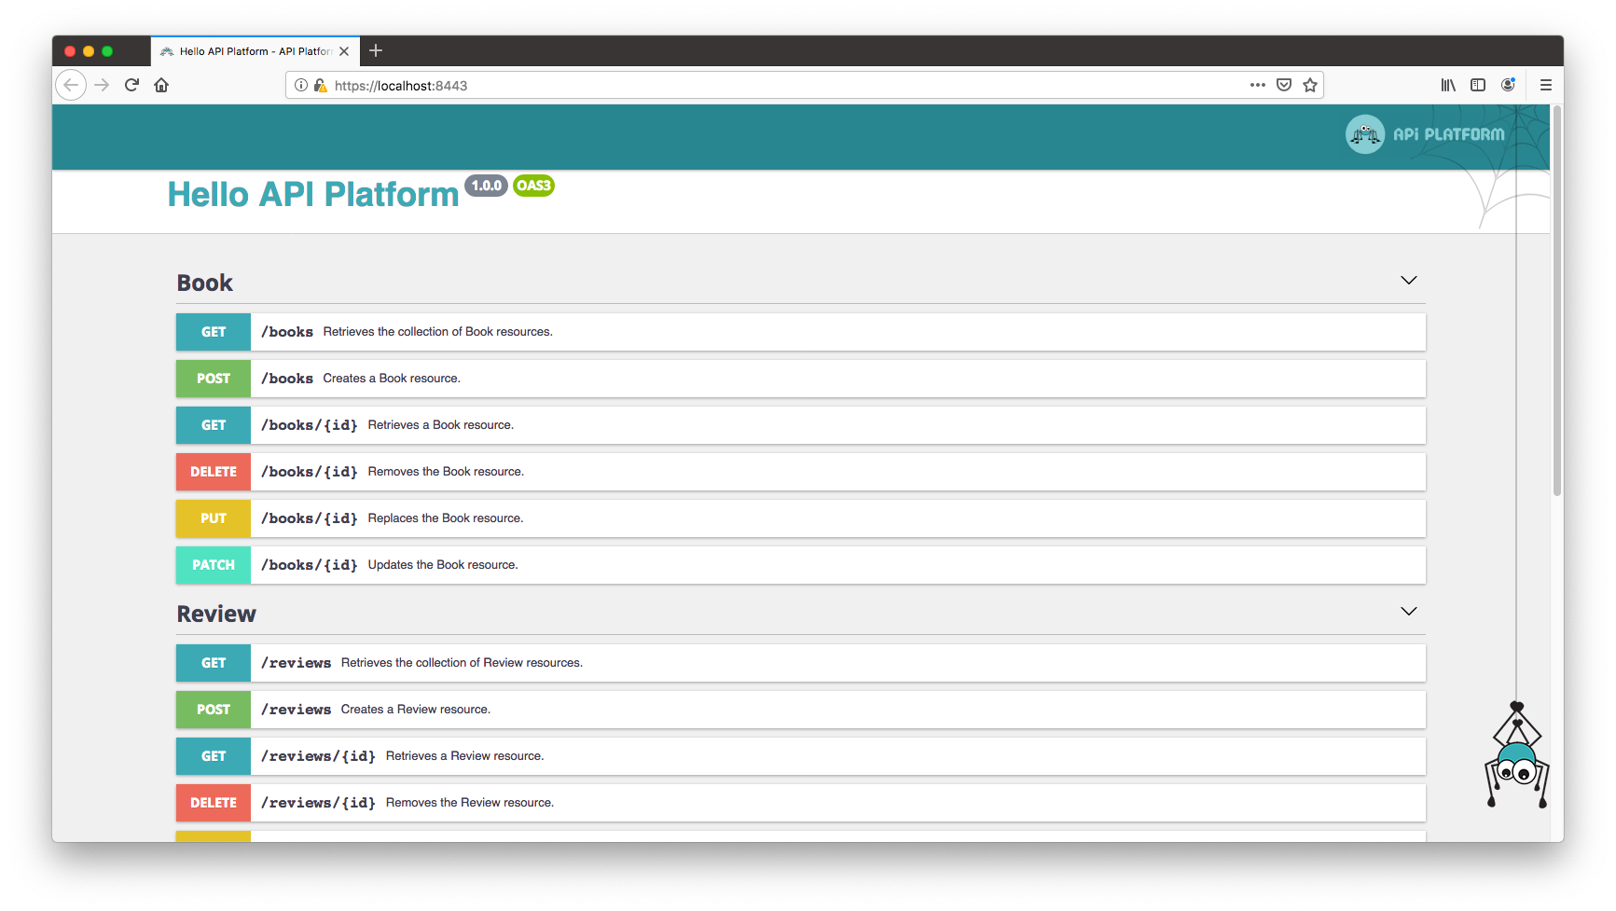Expand GET /reviews collection operation

[x=800, y=663]
